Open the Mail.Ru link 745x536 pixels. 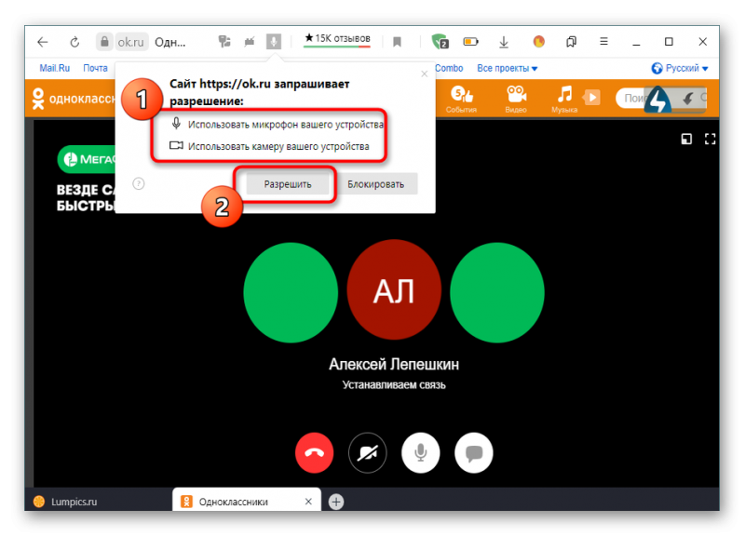pos(55,68)
